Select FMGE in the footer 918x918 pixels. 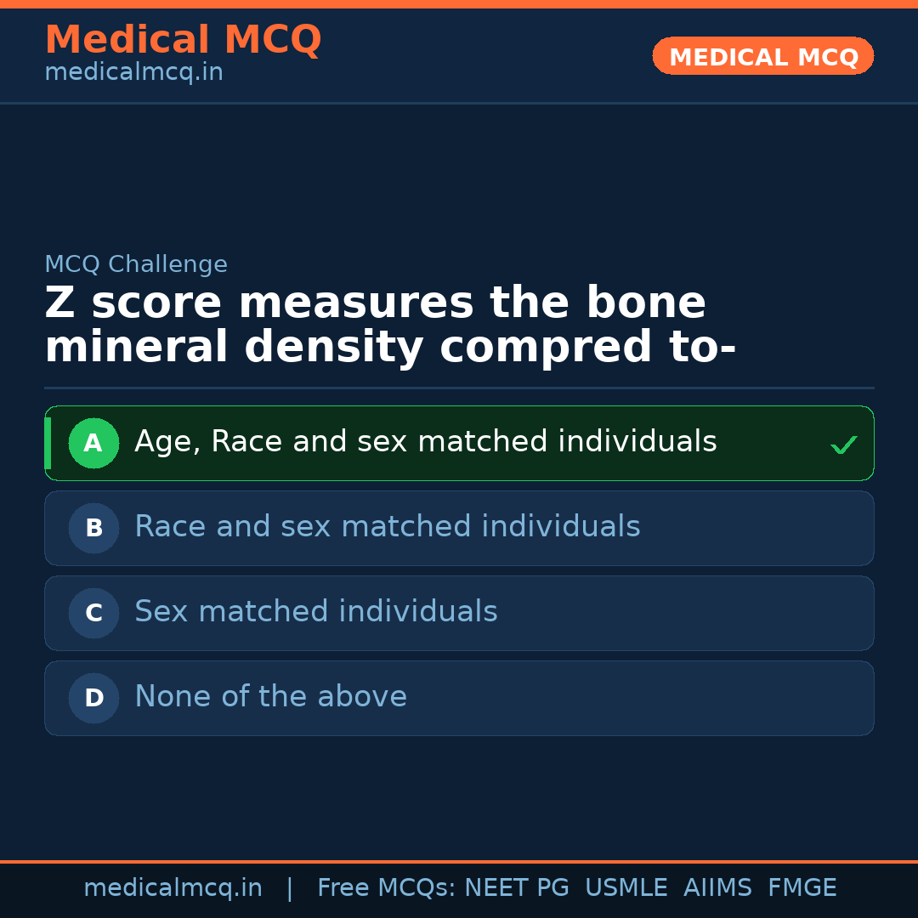(x=802, y=888)
